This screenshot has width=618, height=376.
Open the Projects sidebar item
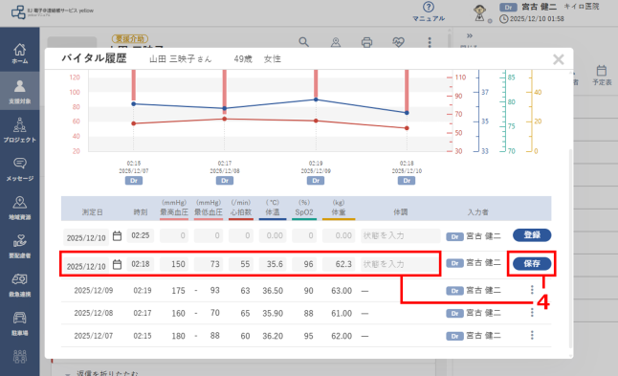tap(20, 130)
